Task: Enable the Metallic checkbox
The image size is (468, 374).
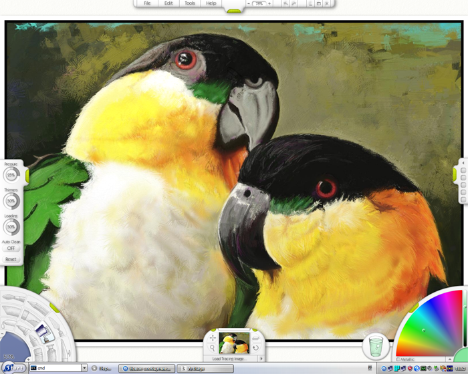Action: [x=398, y=359]
